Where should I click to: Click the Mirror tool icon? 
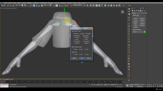pos(85,6)
